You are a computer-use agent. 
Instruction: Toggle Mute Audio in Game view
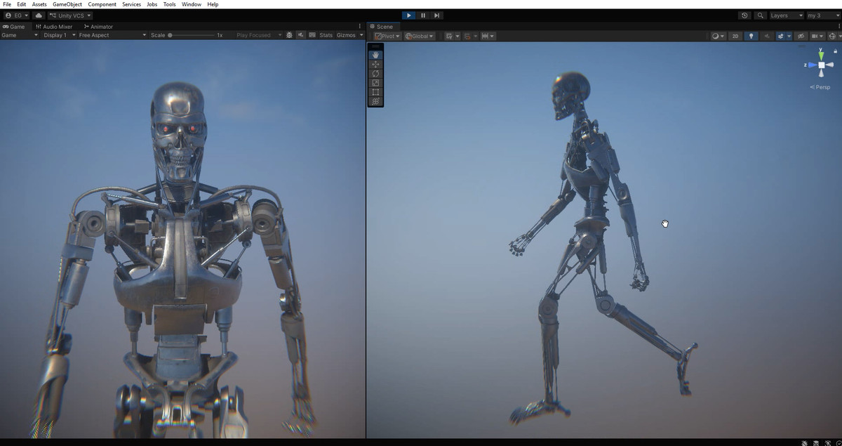pos(301,35)
